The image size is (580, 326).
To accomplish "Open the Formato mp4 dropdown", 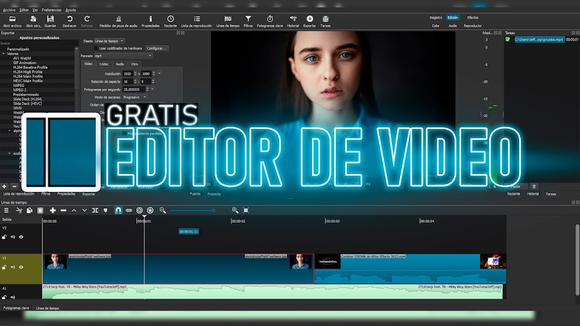I will (x=123, y=56).
